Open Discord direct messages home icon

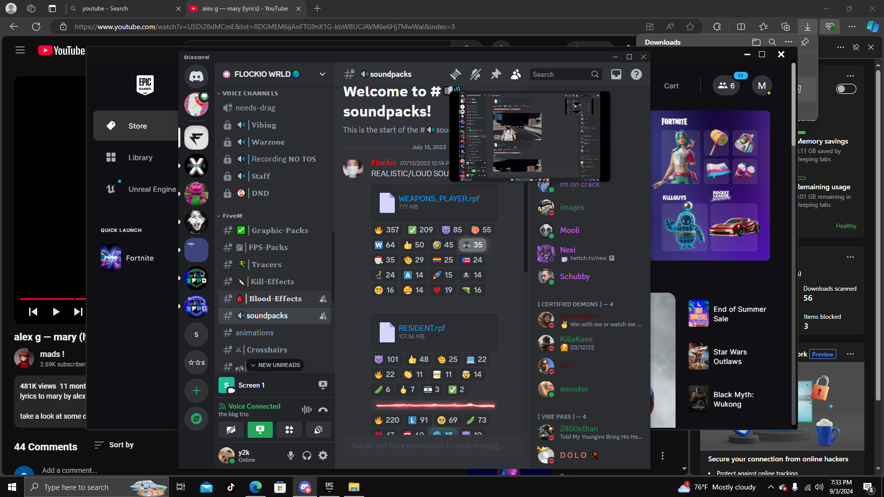tap(196, 76)
